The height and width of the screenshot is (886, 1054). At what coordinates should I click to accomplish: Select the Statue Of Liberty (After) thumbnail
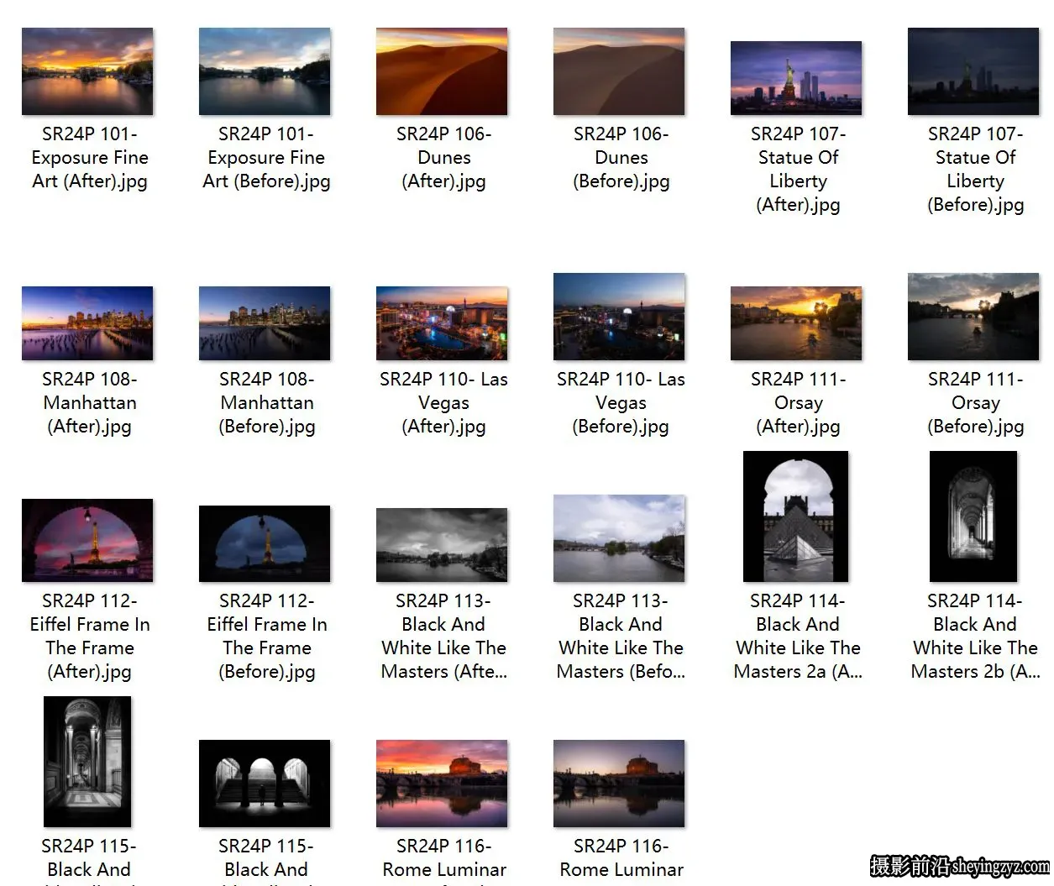(x=796, y=78)
